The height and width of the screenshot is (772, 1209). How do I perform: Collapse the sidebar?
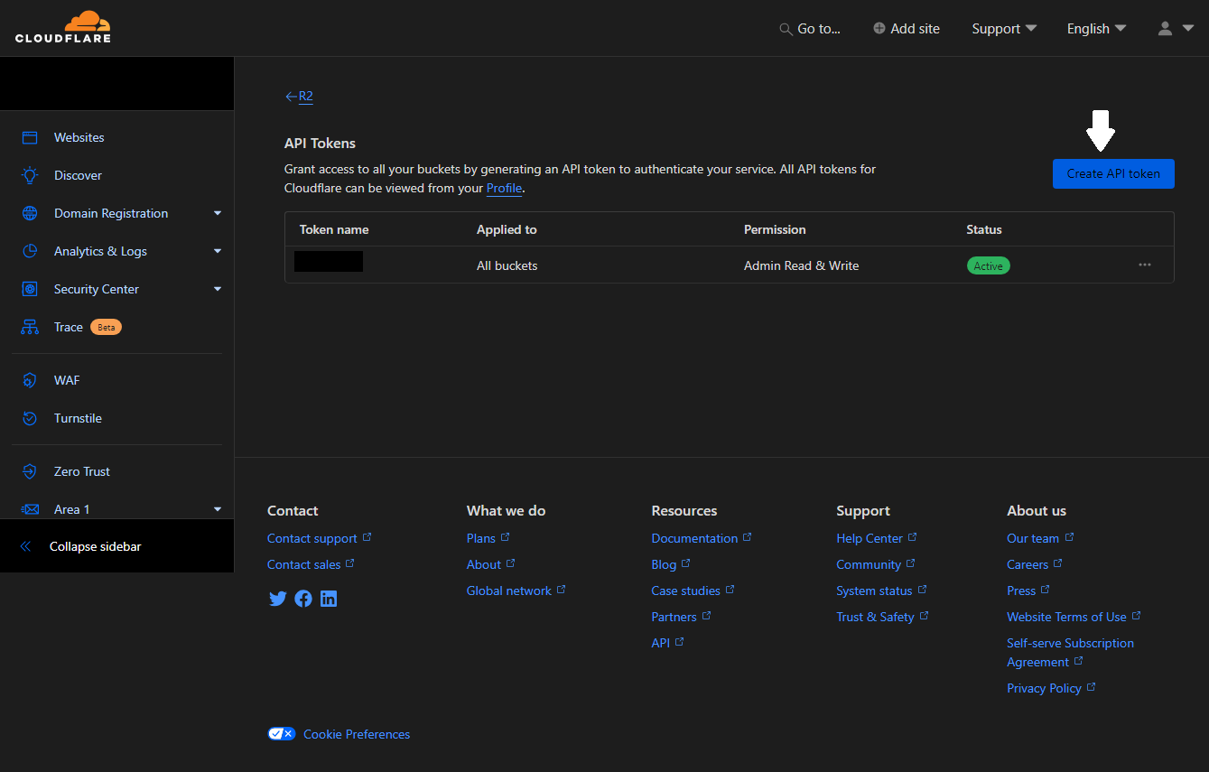[95, 546]
